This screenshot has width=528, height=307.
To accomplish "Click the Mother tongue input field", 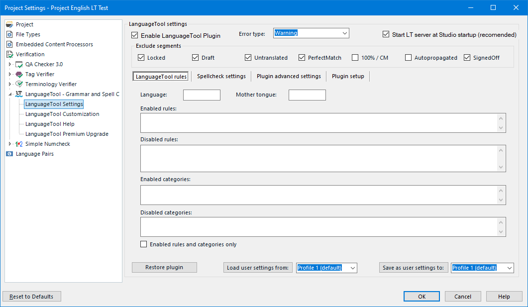I will pyautogui.click(x=307, y=95).
